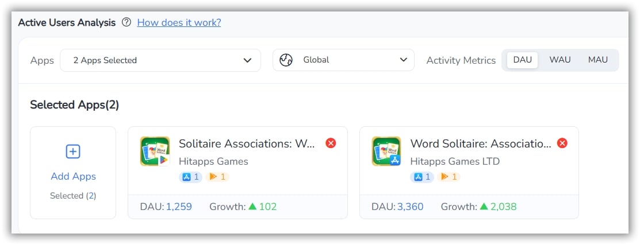The width and height of the screenshot is (640, 245).
Task: Click the Solitaire Associations app icon
Action: pos(155,151)
